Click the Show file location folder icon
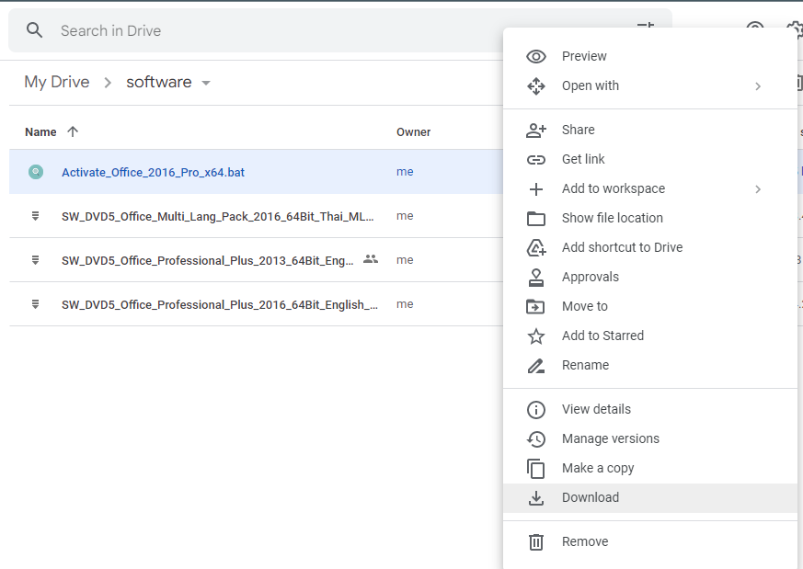The height and width of the screenshot is (569, 803). (x=535, y=219)
